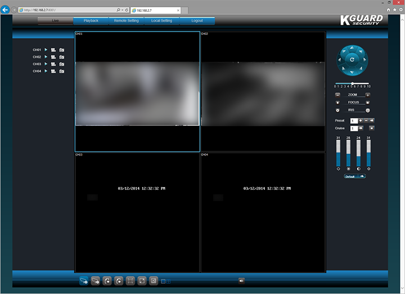Open the Remote Setting tab
This screenshot has width=405, height=294.
tap(126, 21)
